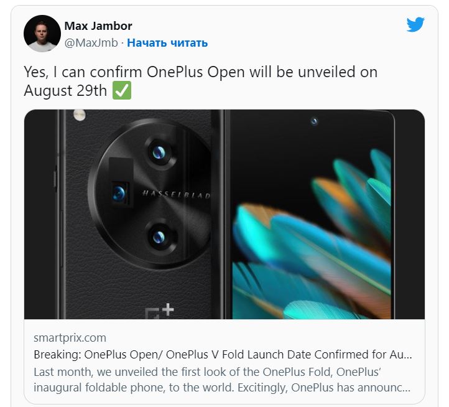
Task: Click the square periscope lens on the left
Action: pyautogui.click(x=119, y=192)
